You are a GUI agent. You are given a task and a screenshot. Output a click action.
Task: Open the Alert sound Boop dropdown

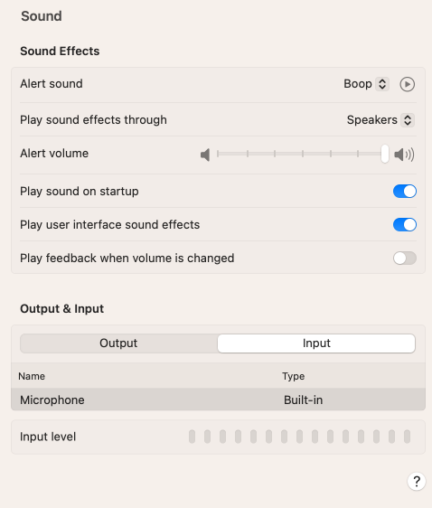[x=366, y=84]
